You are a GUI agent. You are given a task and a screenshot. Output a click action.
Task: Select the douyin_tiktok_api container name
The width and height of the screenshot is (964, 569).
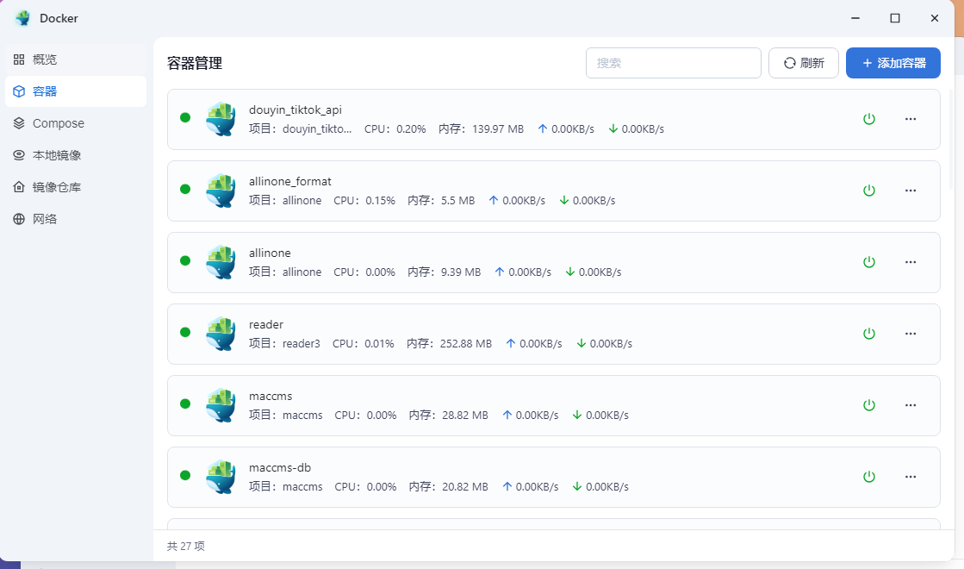point(295,110)
